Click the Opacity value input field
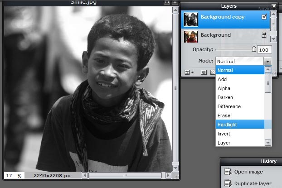 pos(264,50)
